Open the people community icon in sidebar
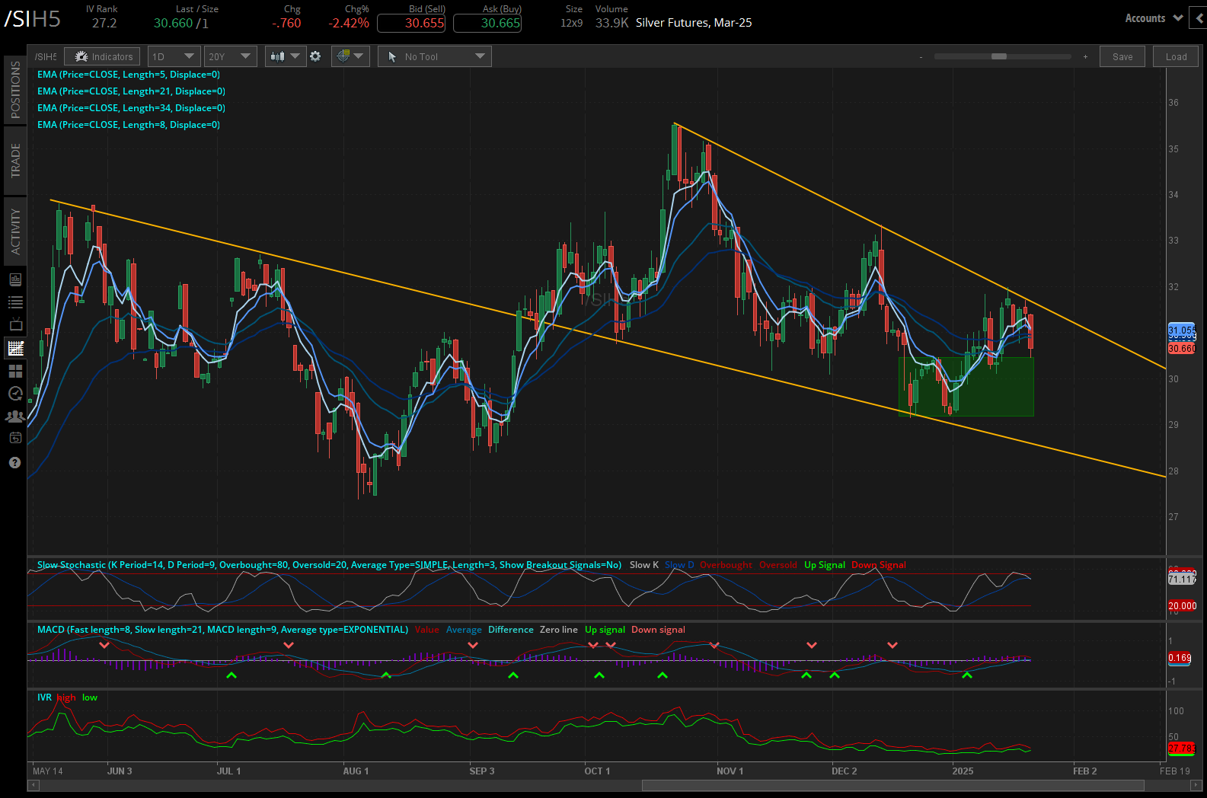The width and height of the screenshot is (1207, 798). (15, 416)
